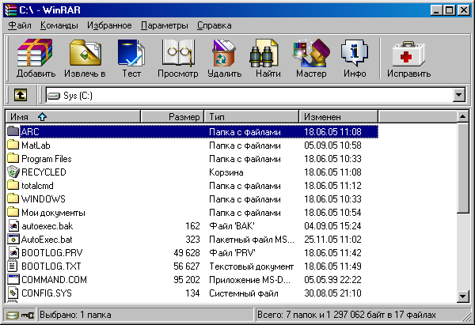Select the BOOTLOG.TXT file name
This screenshot has width=475, height=325.
tap(51, 266)
